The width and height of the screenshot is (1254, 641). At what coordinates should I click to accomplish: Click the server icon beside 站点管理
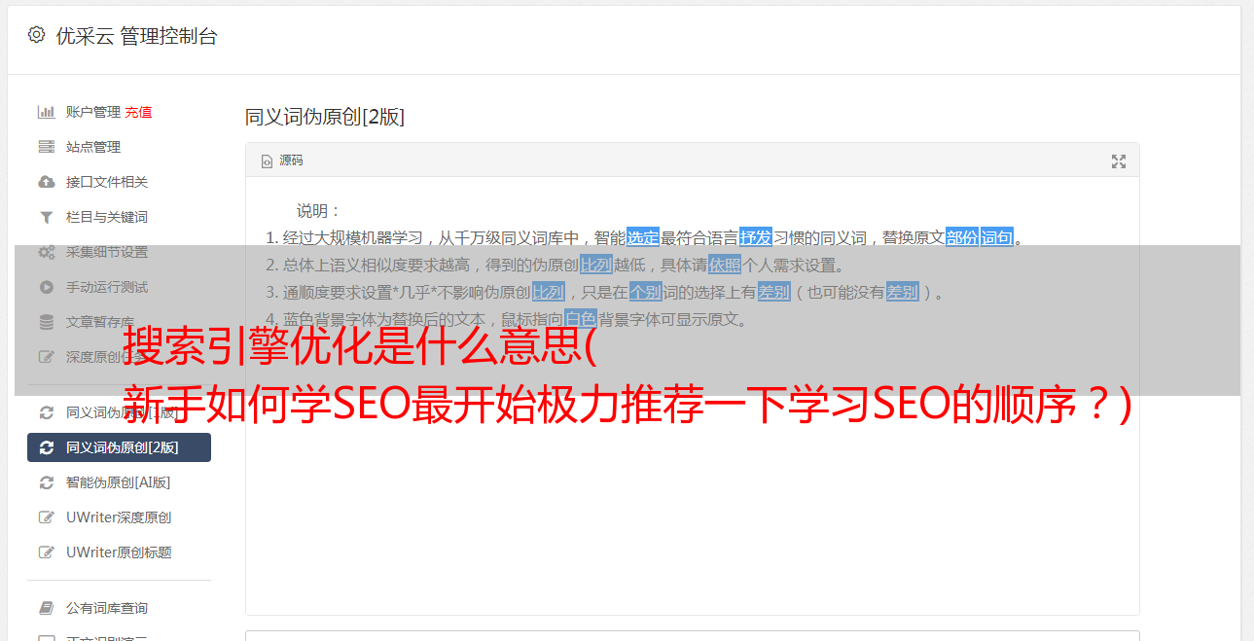[46, 147]
